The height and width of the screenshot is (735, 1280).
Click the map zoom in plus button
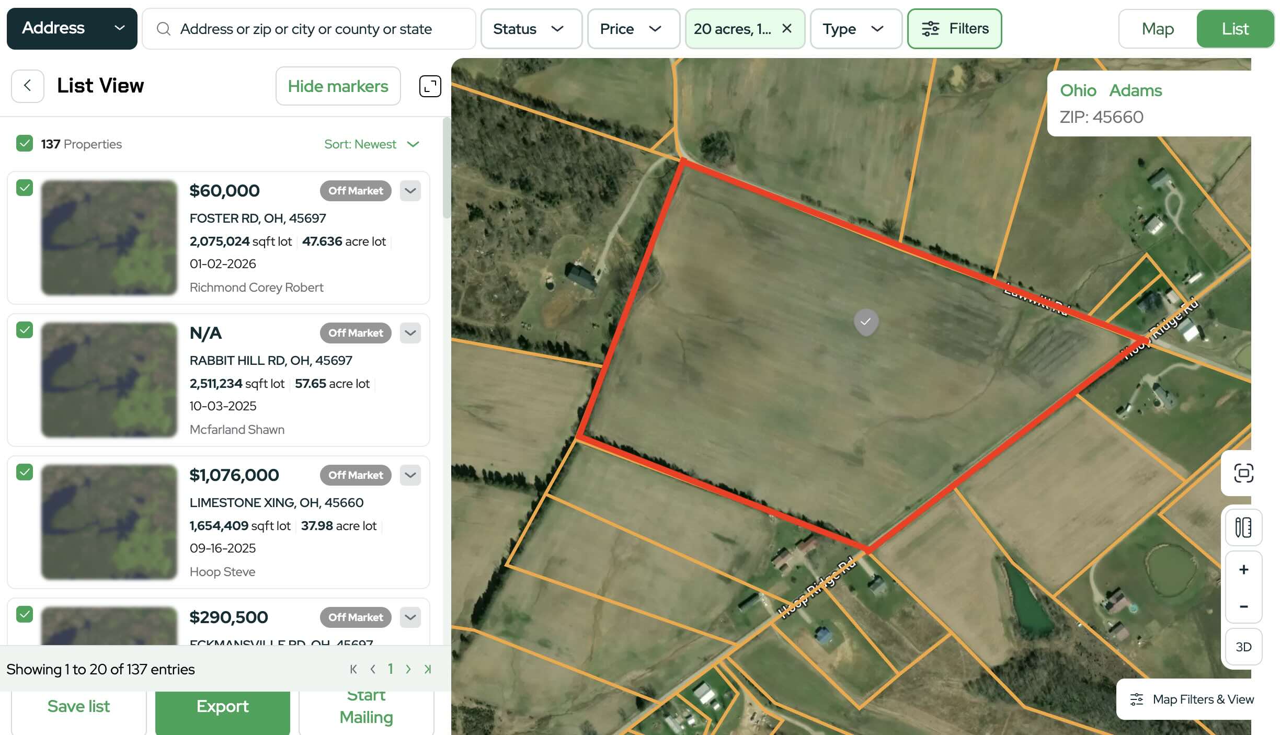(x=1243, y=570)
